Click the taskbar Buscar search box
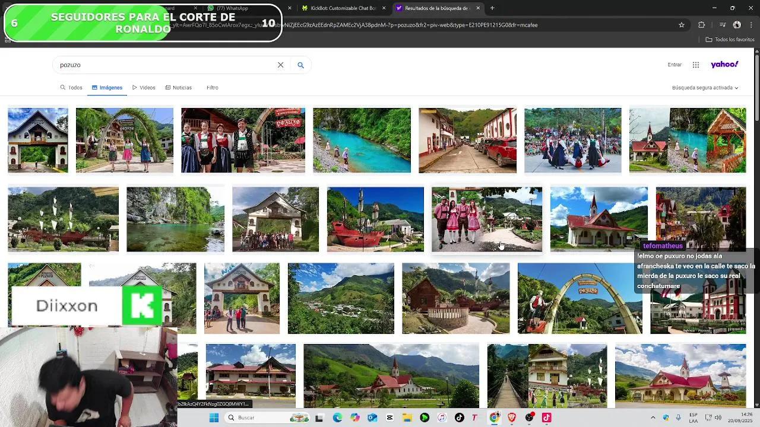Image resolution: width=760 pixels, height=427 pixels. [x=268, y=418]
